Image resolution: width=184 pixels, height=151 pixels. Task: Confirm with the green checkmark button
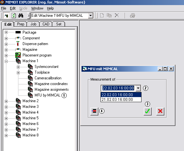pos(148,111)
